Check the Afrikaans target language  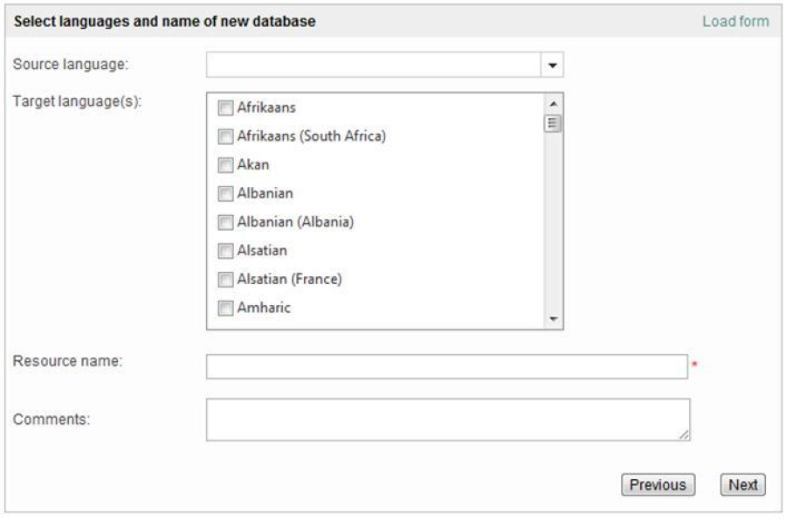pos(225,108)
